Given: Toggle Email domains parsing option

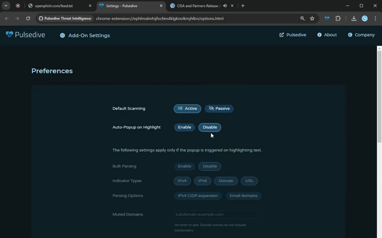Looking at the screenshot, I should point(244,196).
